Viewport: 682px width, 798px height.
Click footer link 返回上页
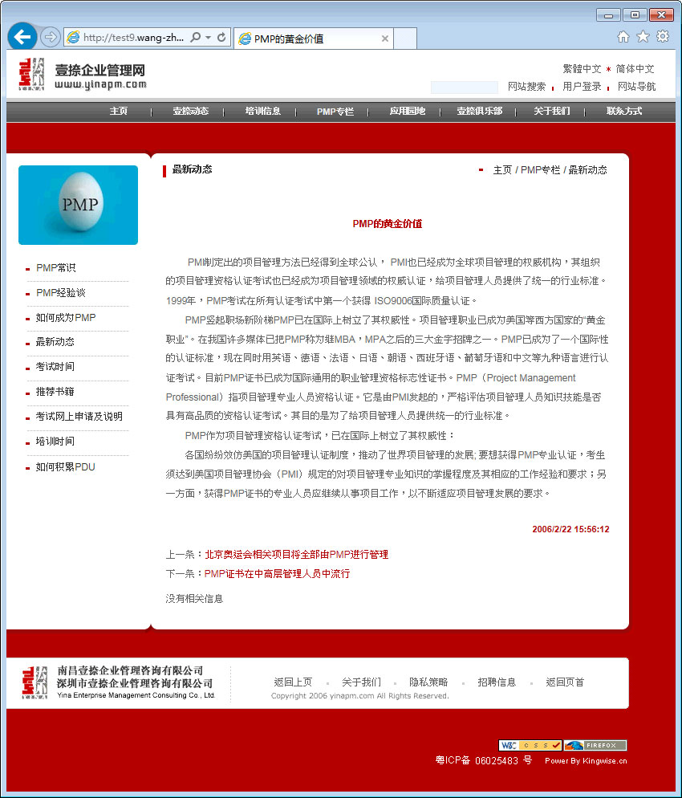tap(293, 682)
